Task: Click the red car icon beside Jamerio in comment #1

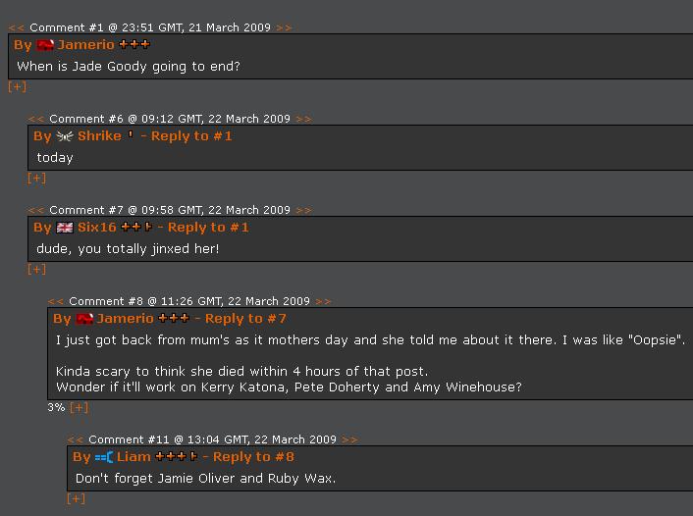Action: coord(45,45)
